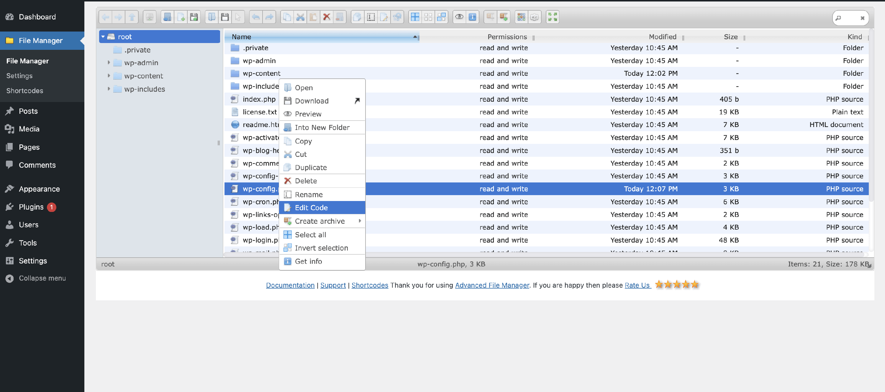Click the scissors cut toolbar icon
This screenshot has height=392, width=885.
coord(300,17)
